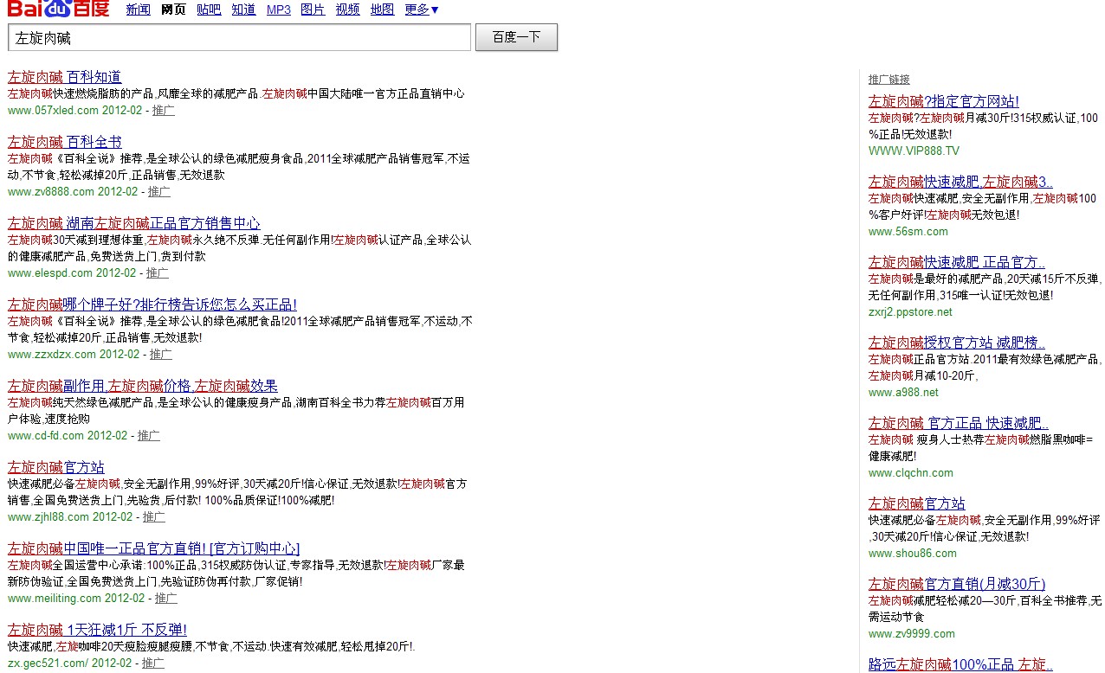Open the 视频 search tab

click(347, 10)
